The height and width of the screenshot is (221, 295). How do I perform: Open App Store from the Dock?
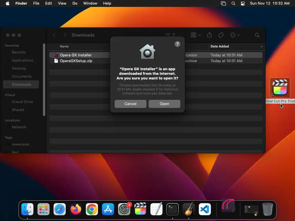pyautogui.click(x=108, y=209)
